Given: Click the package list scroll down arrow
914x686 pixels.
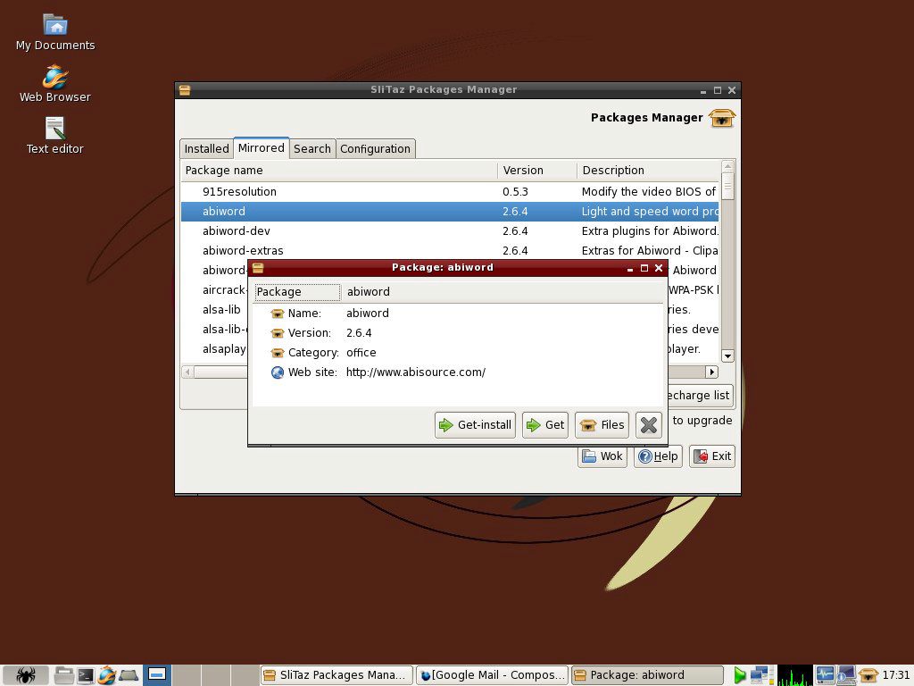Looking at the screenshot, I should pyautogui.click(x=727, y=356).
